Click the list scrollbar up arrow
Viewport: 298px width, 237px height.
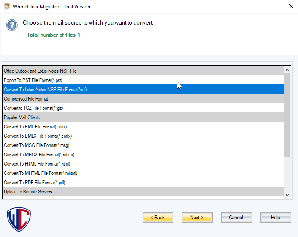287,70
